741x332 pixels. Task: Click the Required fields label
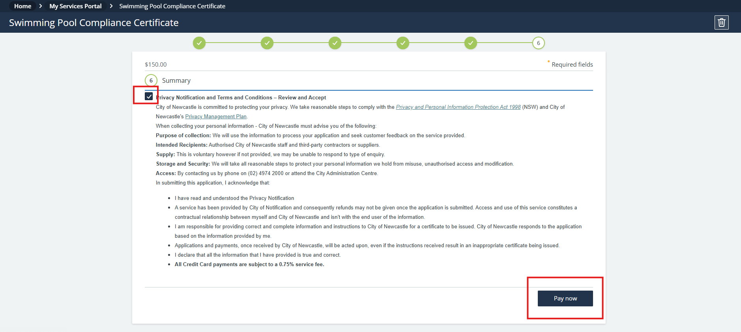tap(572, 65)
